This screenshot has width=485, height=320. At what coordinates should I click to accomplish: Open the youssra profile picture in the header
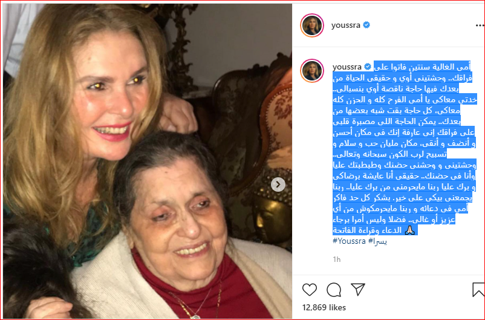click(x=312, y=25)
